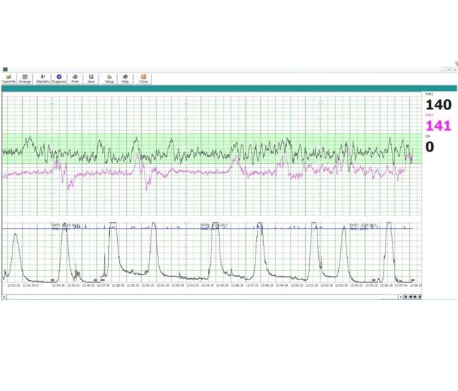Open the Help icon
458x391 pixels.
coord(125,78)
